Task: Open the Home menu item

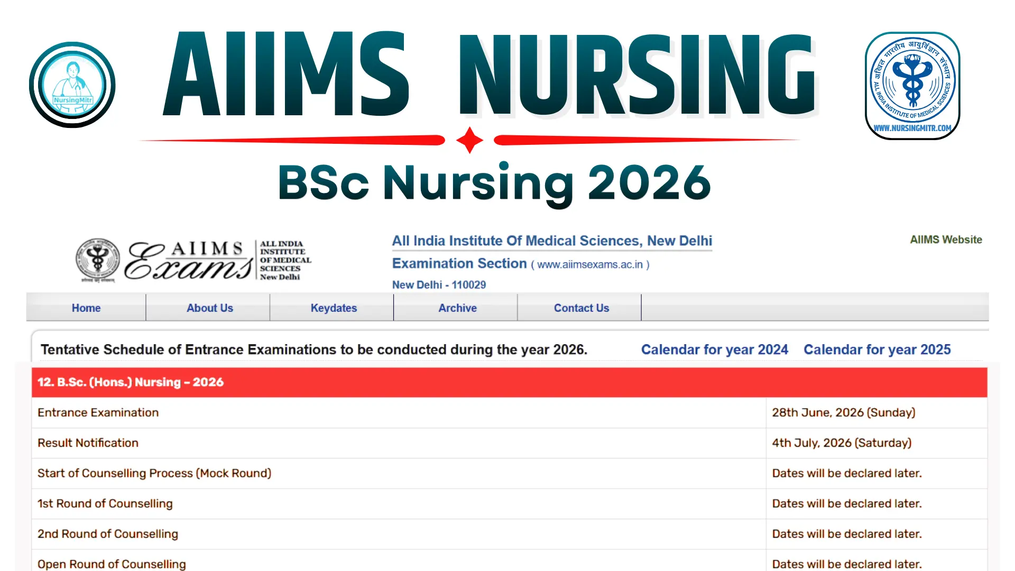Action: [x=86, y=308]
